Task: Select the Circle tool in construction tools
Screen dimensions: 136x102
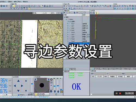Action: pos(69,6)
